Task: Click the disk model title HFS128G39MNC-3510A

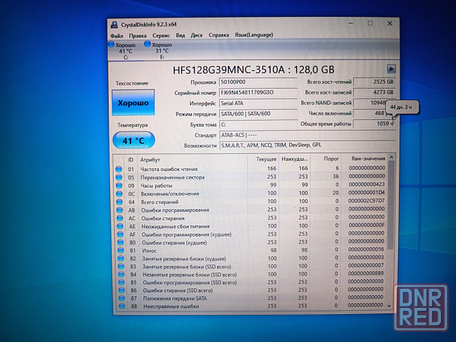Action: (229, 70)
